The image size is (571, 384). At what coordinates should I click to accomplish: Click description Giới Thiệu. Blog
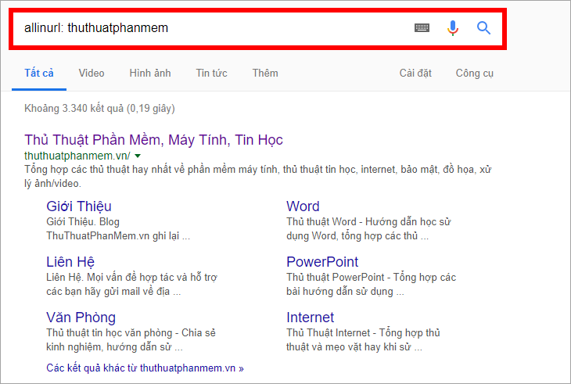click(118, 228)
